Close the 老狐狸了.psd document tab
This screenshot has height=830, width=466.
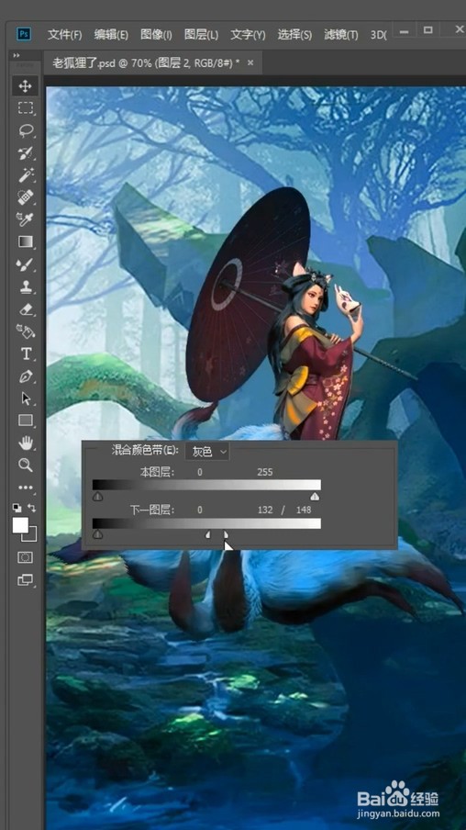(x=250, y=63)
